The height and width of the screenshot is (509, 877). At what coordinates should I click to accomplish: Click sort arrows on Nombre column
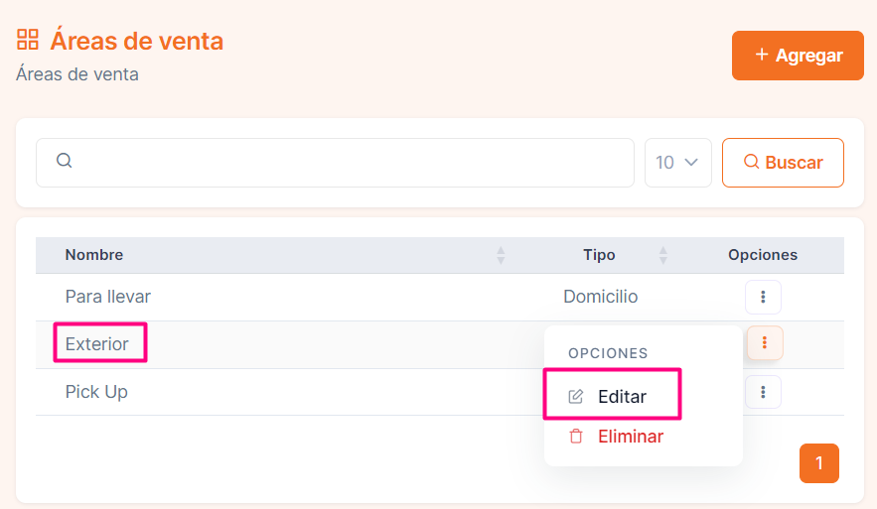501,255
